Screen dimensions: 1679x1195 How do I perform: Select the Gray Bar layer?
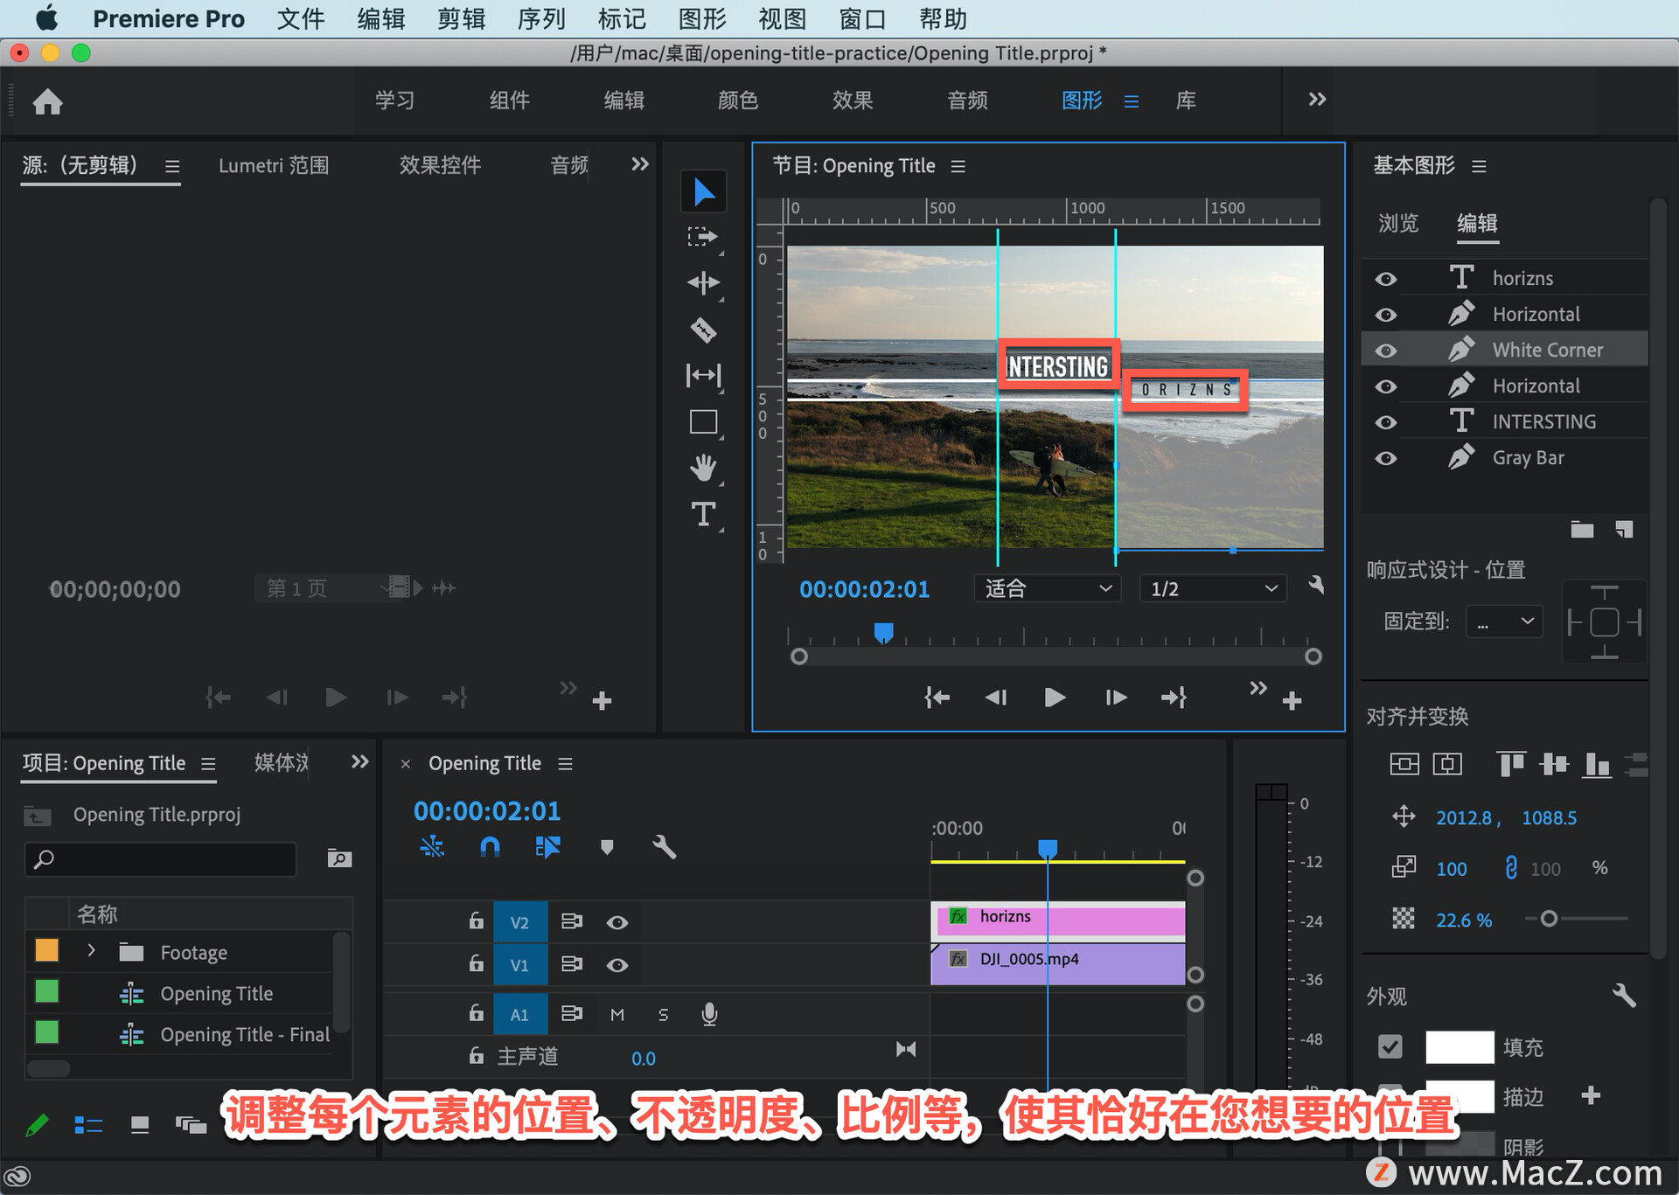tap(1528, 458)
